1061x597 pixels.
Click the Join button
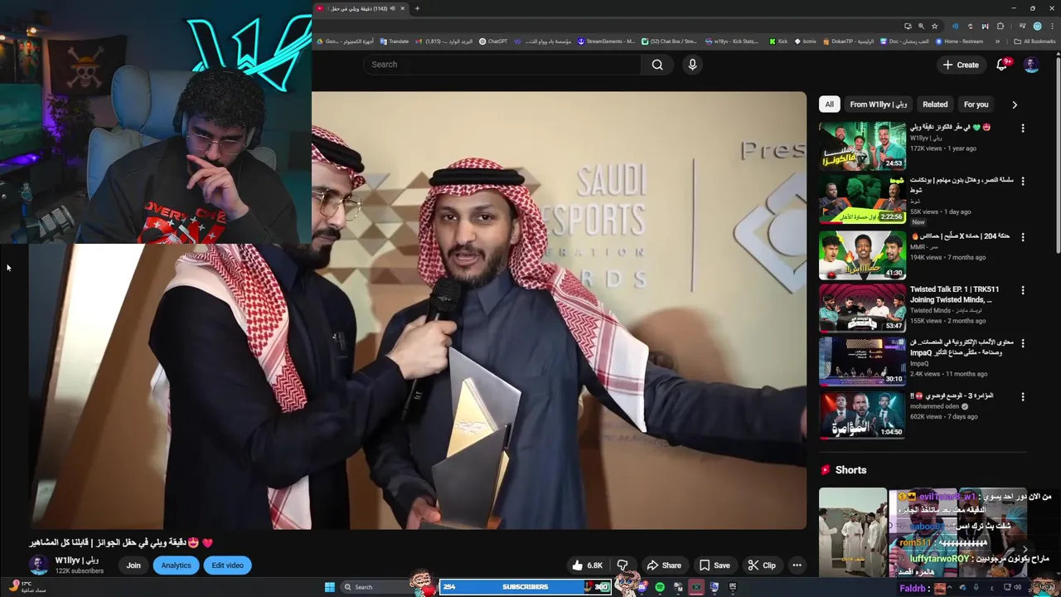coord(133,565)
